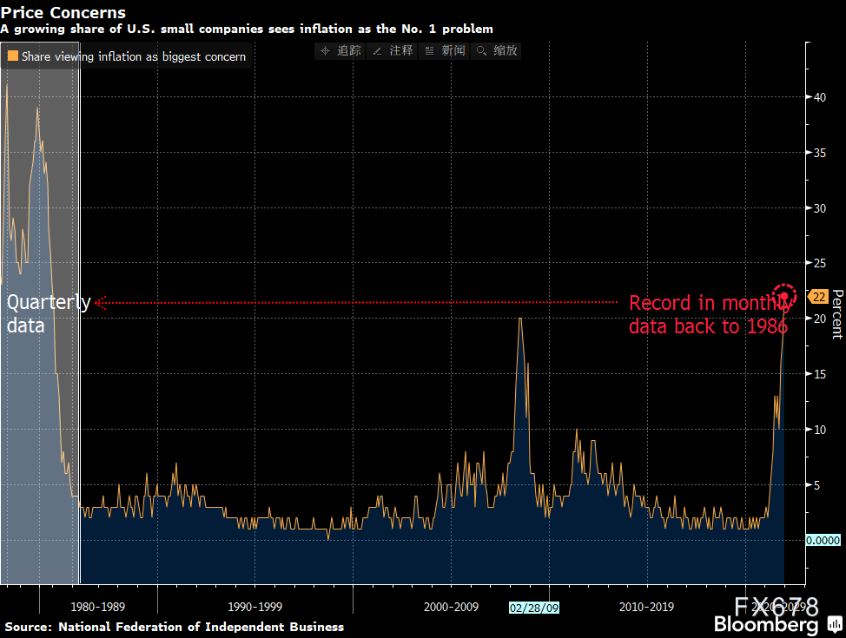Click the orange legend color swatch

pos(12,56)
